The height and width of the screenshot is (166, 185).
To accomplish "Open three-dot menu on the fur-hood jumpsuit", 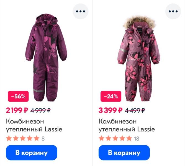I will [173, 11].
